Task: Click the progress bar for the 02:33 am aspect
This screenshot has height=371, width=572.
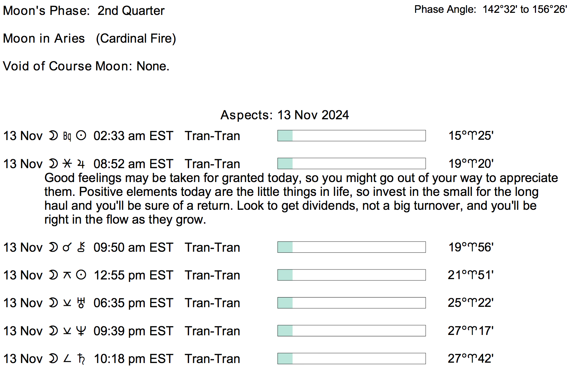Action: point(351,136)
